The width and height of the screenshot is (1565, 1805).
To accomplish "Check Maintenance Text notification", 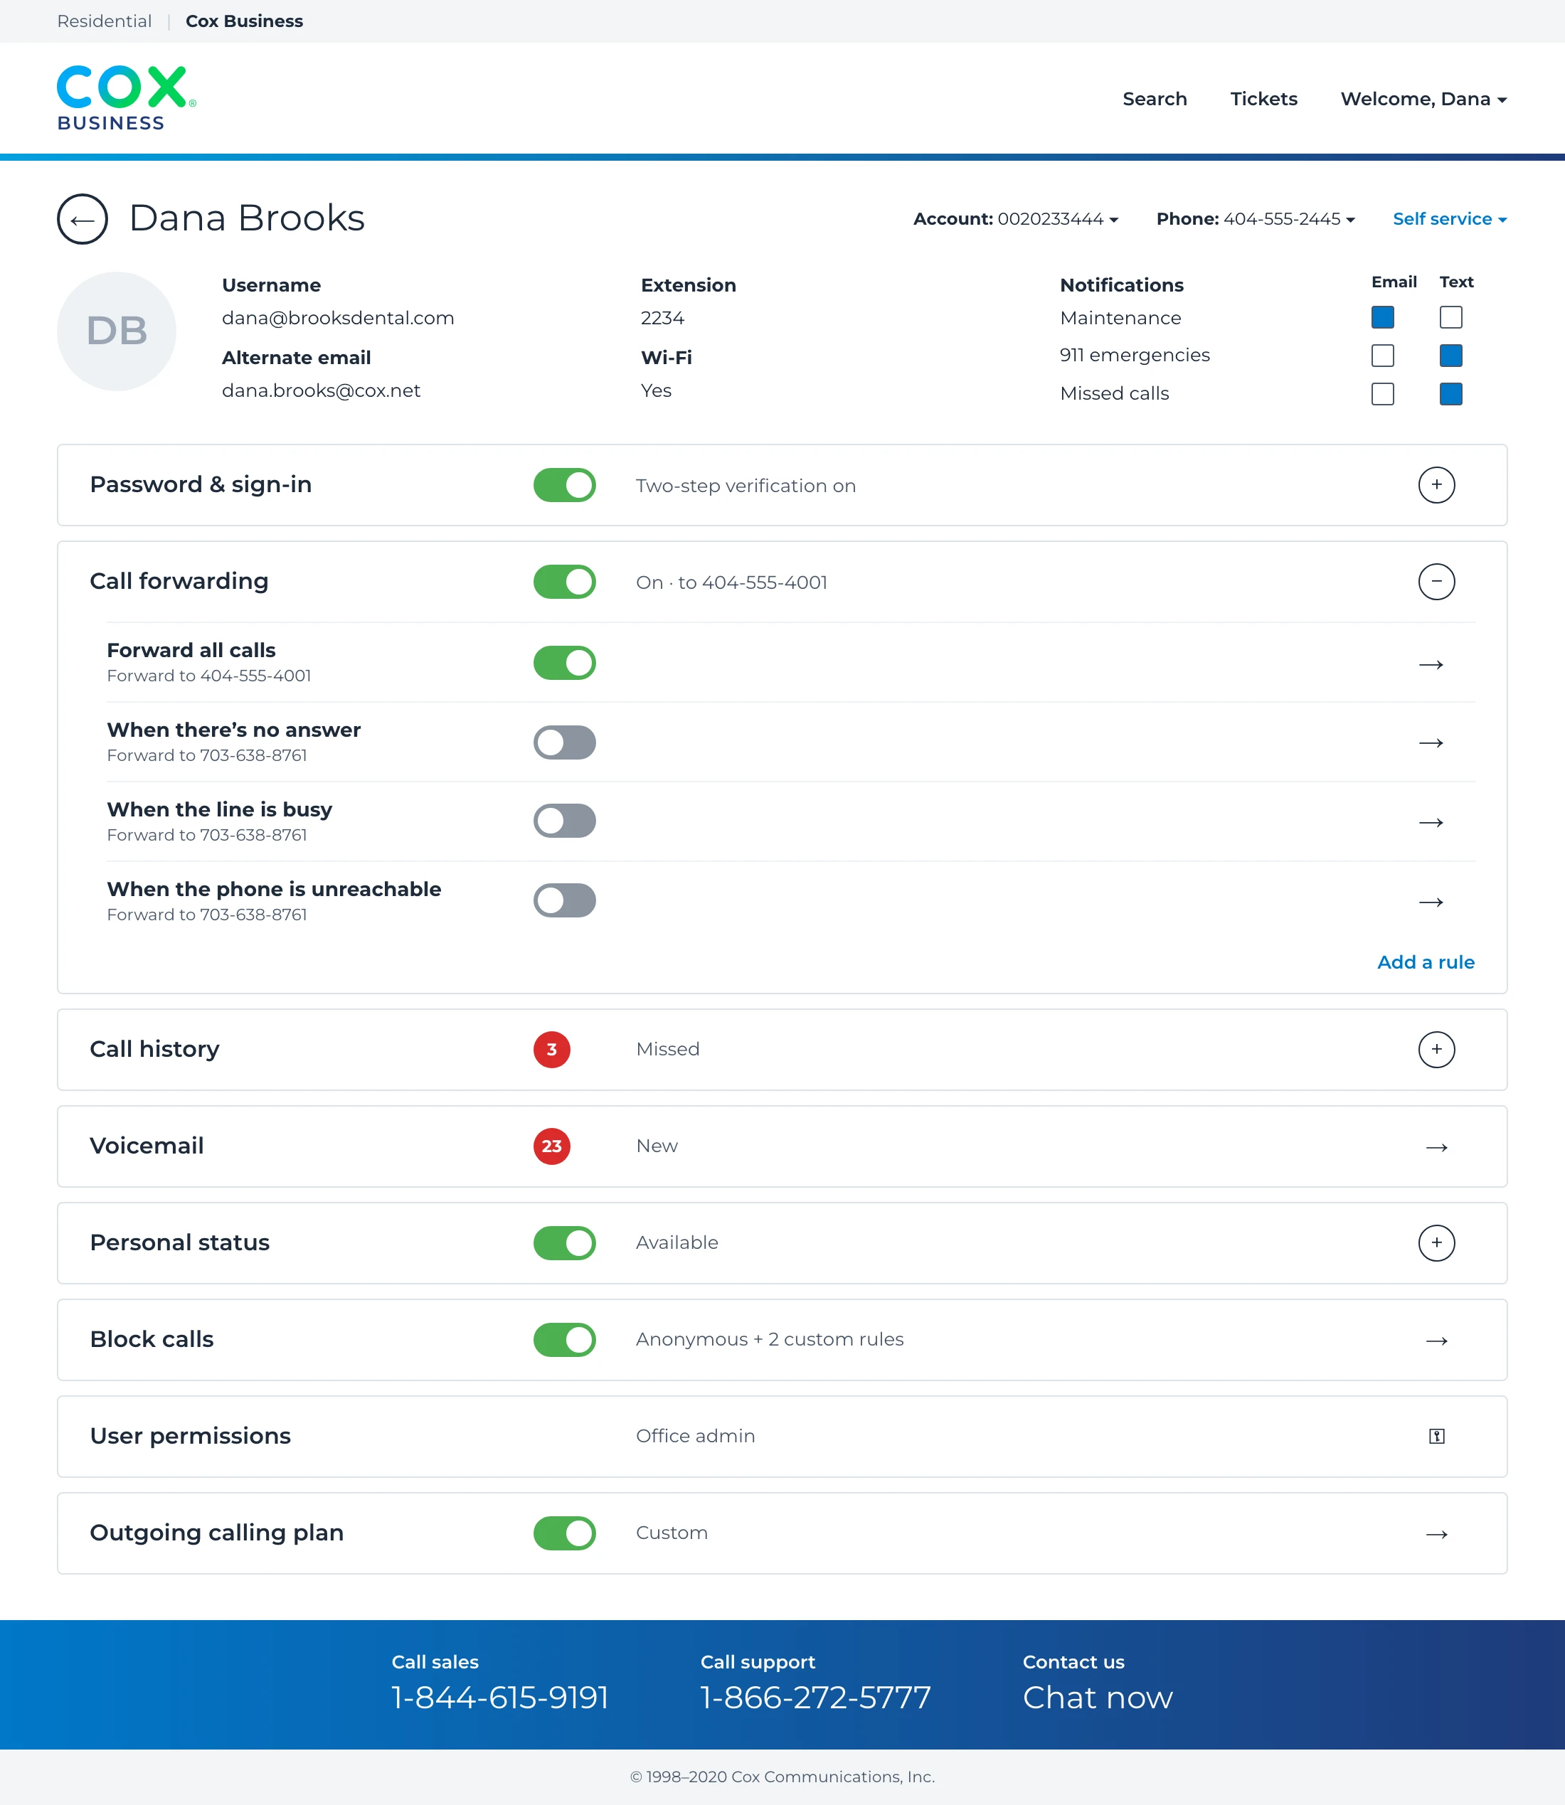I will click(1450, 317).
